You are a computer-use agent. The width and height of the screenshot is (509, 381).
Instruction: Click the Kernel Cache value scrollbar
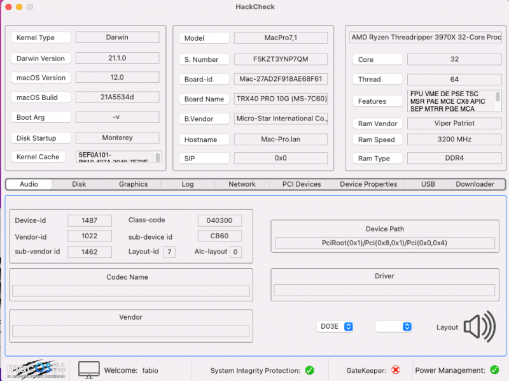click(x=158, y=157)
